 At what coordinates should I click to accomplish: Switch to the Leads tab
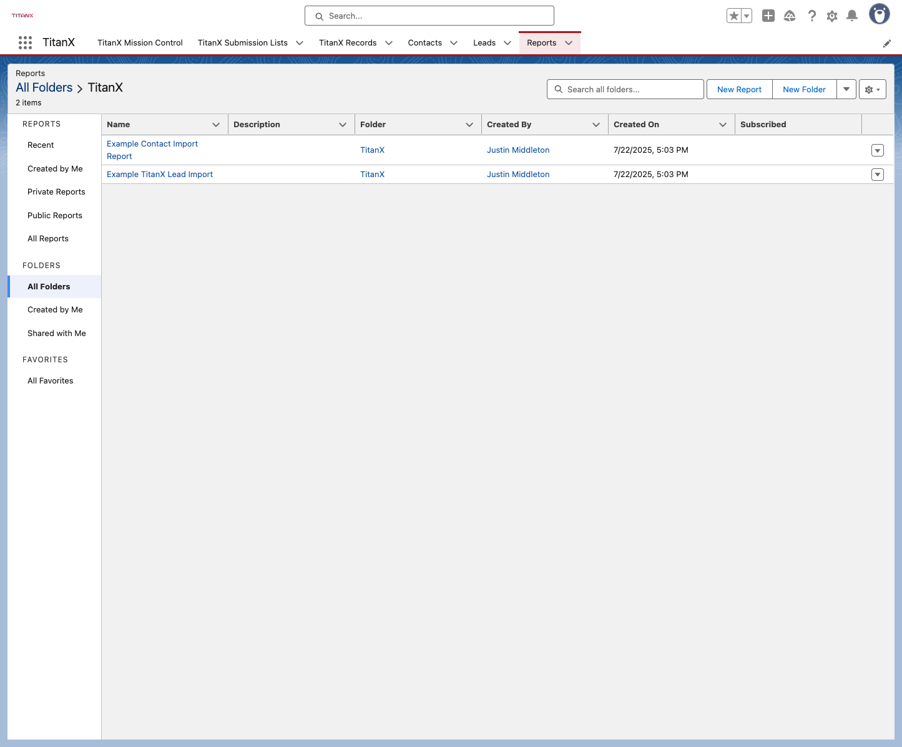pyautogui.click(x=484, y=43)
